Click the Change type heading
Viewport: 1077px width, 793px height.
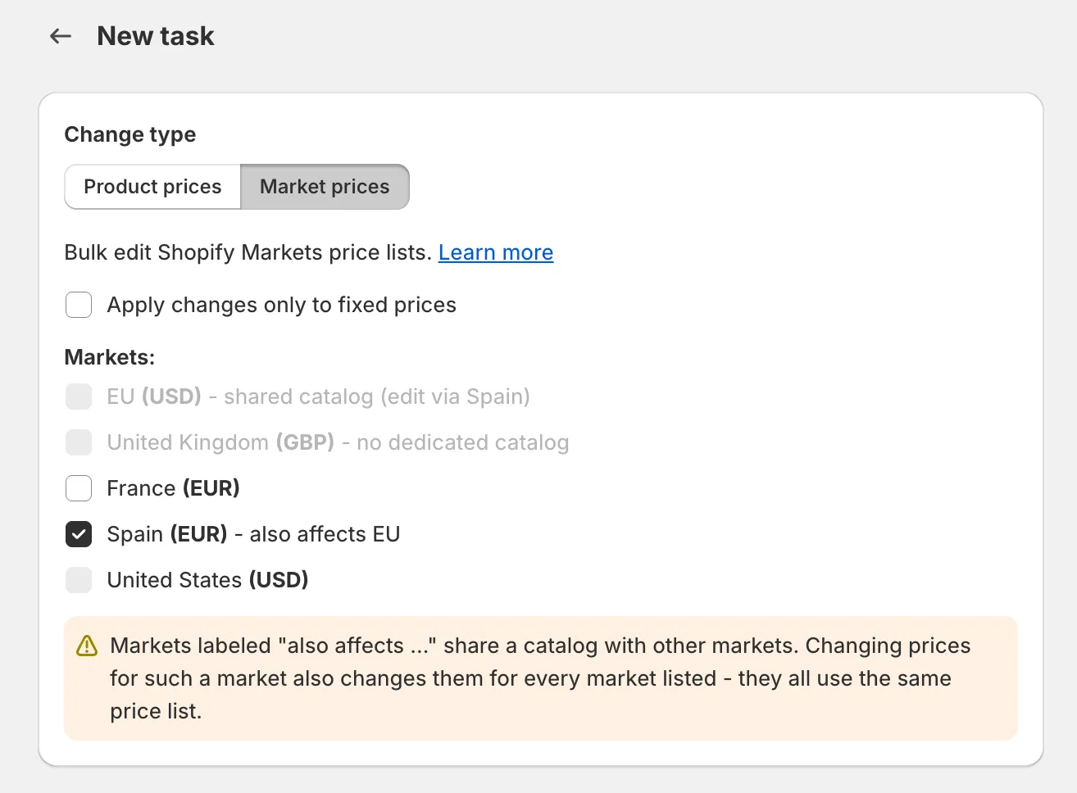[x=130, y=134]
